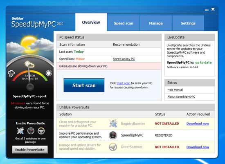Click the DriverScanner product name text
The width and height of the screenshot is (225, 164).
point(132,147)
